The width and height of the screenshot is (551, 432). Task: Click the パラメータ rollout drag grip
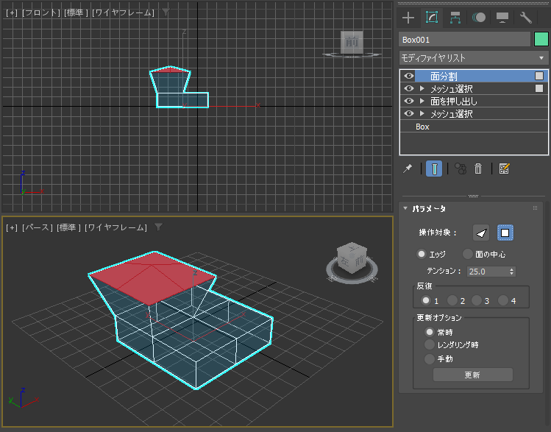pos(536,208)
